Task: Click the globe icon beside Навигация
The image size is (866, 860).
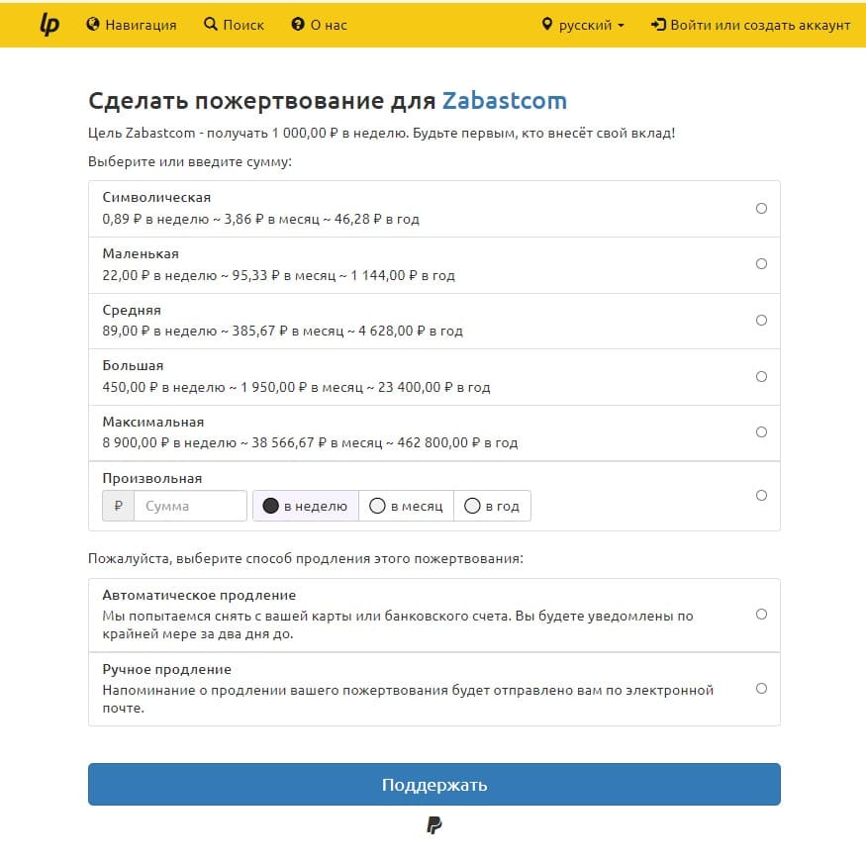Action: point(93,25)
